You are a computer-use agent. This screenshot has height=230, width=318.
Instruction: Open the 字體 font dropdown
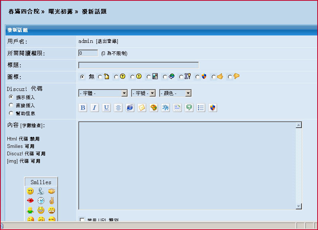(103, 93)
